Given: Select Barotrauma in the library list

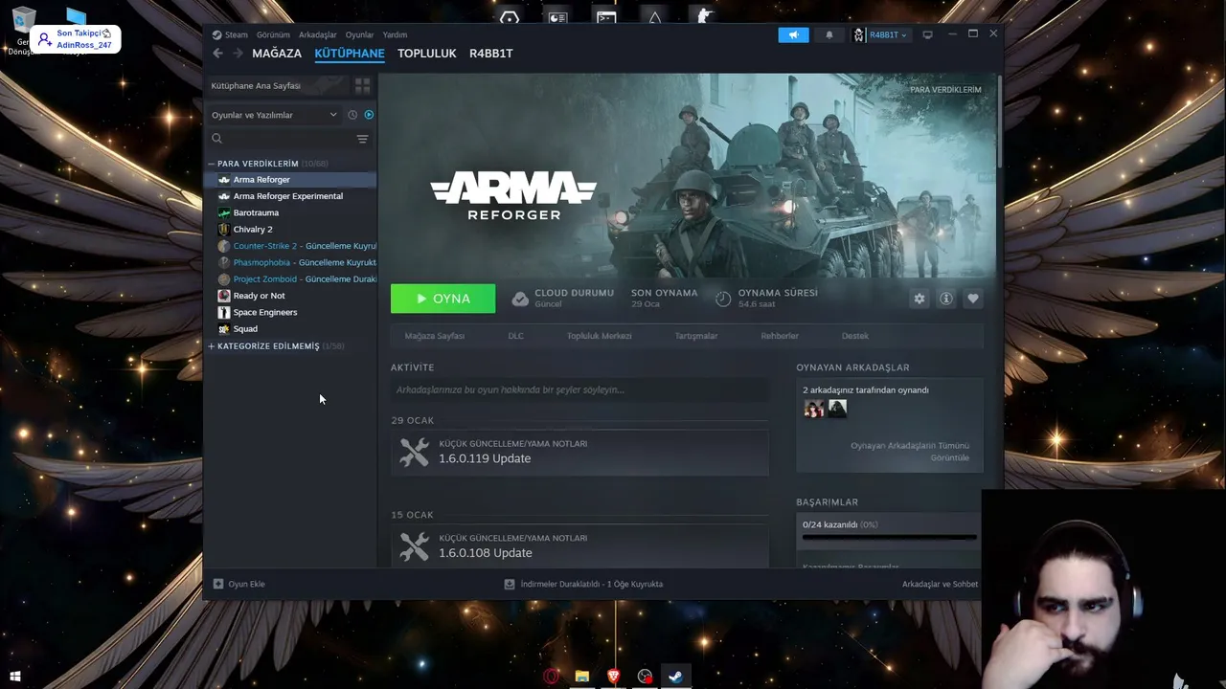Looking at the screenshot, I should pyautogui.click(x=291, y=212).
